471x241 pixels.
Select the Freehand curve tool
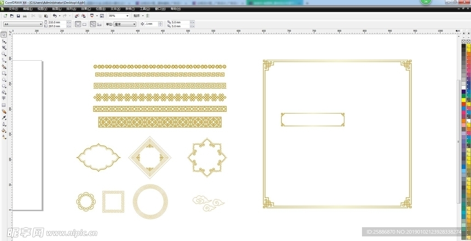click(4, 60)
